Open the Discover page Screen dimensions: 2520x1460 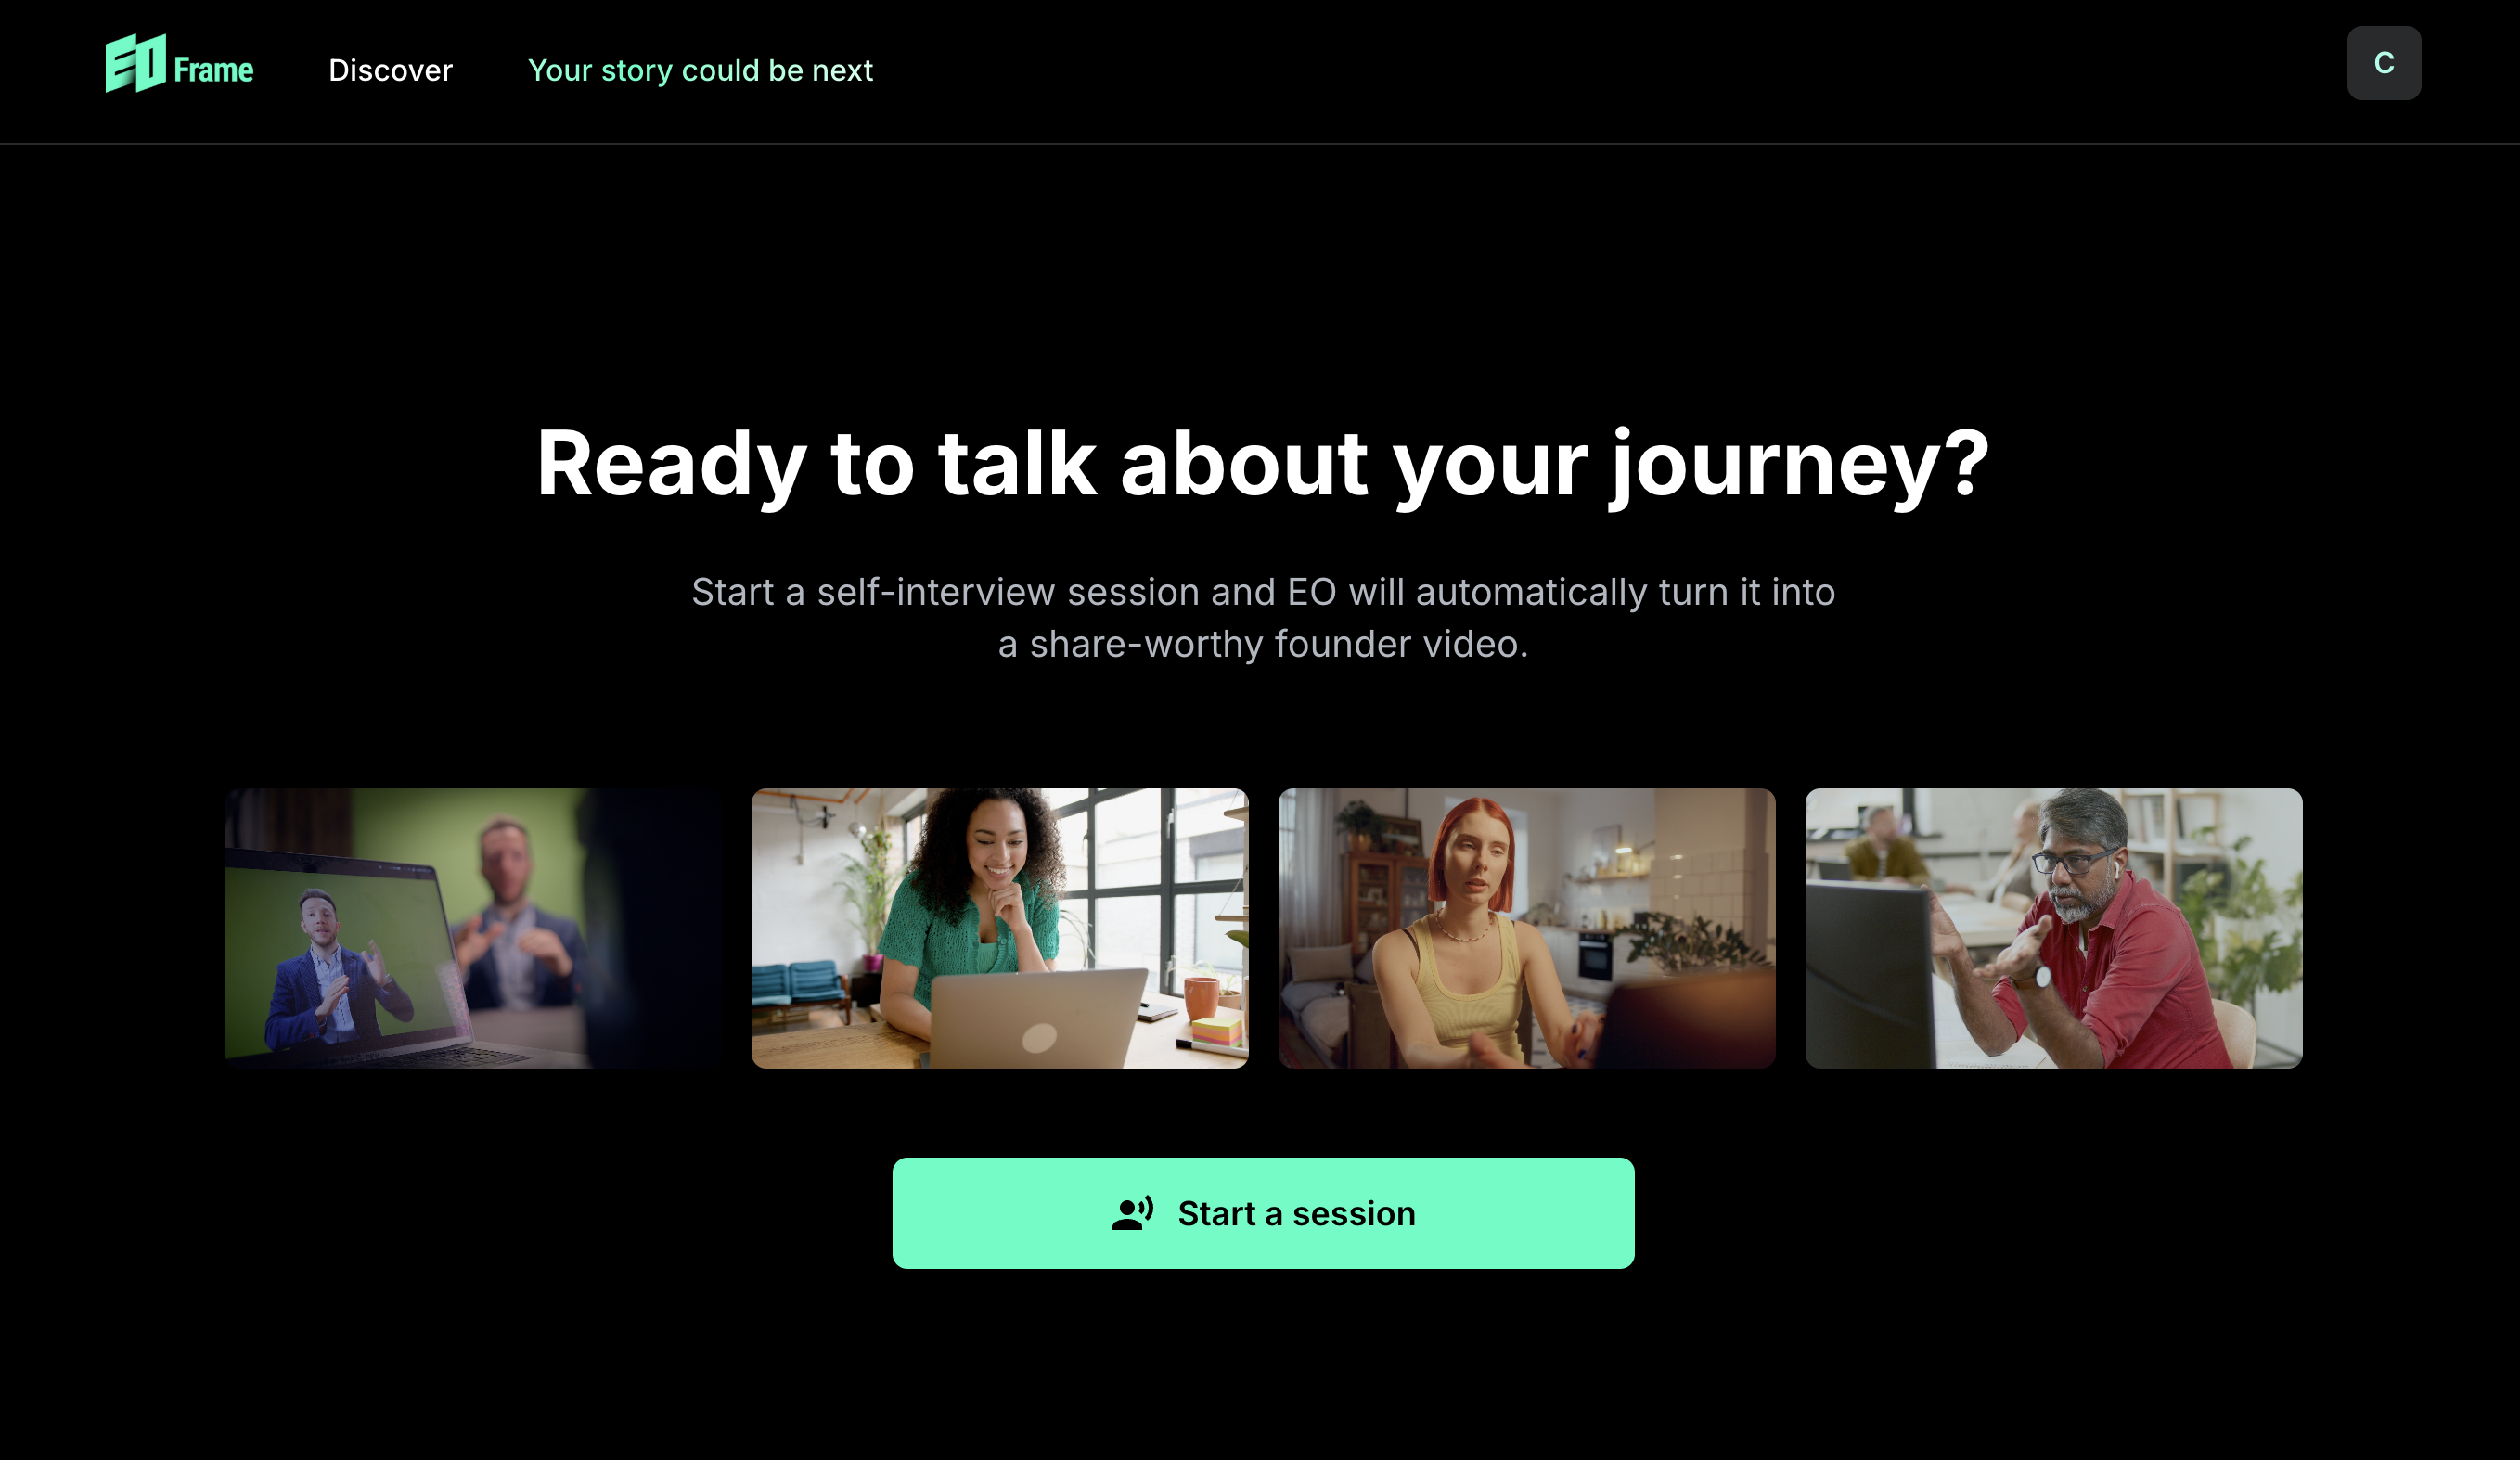point(390,70)
